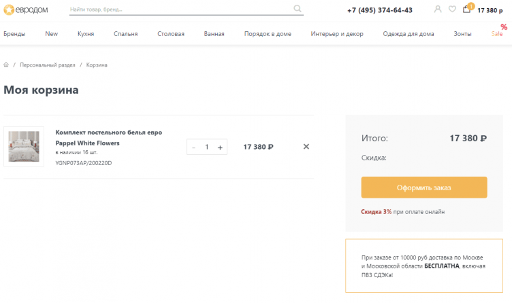
Task: Open the Столовая category
Action: [171, 33]
